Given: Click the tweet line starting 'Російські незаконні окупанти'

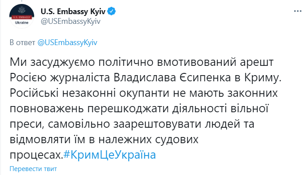Looking at the screenshot, I should (144, 93).
